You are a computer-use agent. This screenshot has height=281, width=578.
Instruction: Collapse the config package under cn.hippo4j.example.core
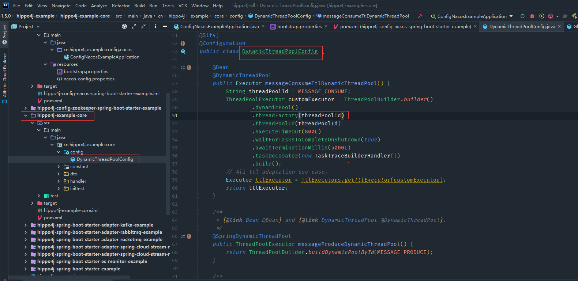pyautogui.click(x=59, y=152)
